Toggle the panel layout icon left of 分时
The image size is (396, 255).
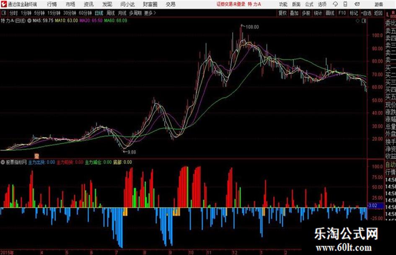(3, 13)
